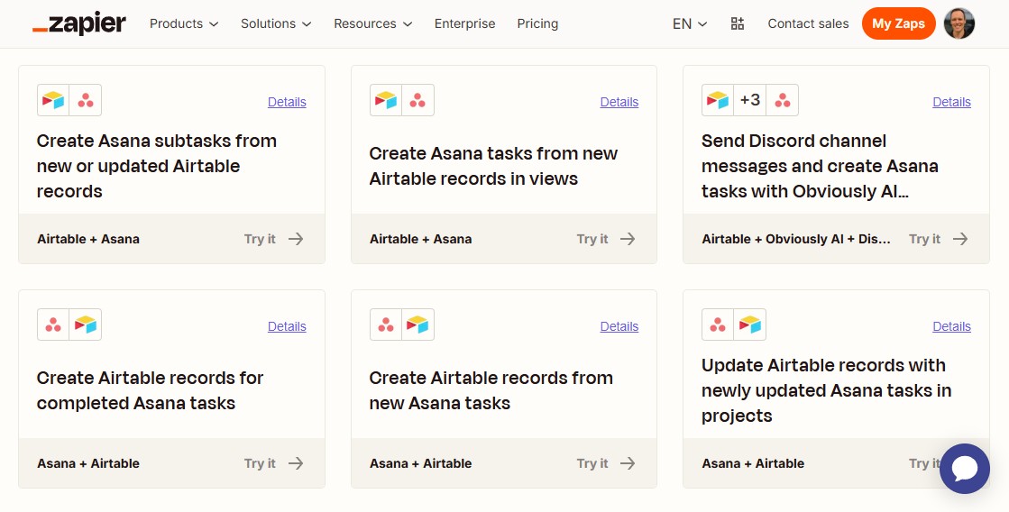This screenshot has width=1009, height=512.
Task: Open Details for Asana subtasks card
Action: [x=287, y=102]
